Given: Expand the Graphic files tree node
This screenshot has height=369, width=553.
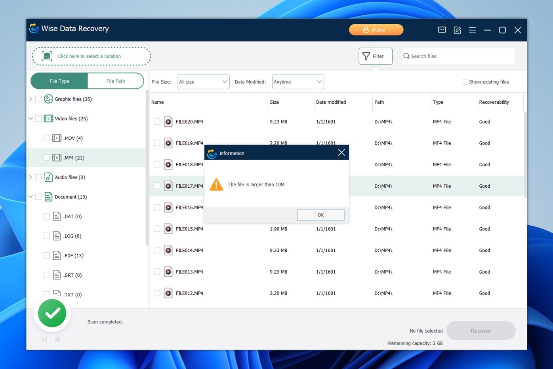Looking at the screenshot, I should [31, 99].
